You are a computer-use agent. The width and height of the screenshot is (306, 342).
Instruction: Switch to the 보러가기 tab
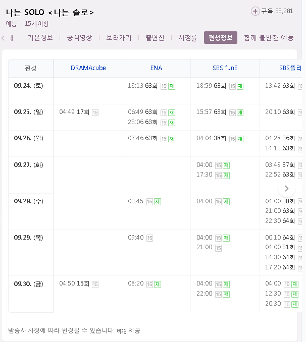(x=119, y=38)
